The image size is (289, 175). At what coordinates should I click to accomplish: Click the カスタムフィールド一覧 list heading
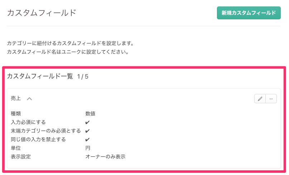[x=40, y=76]
